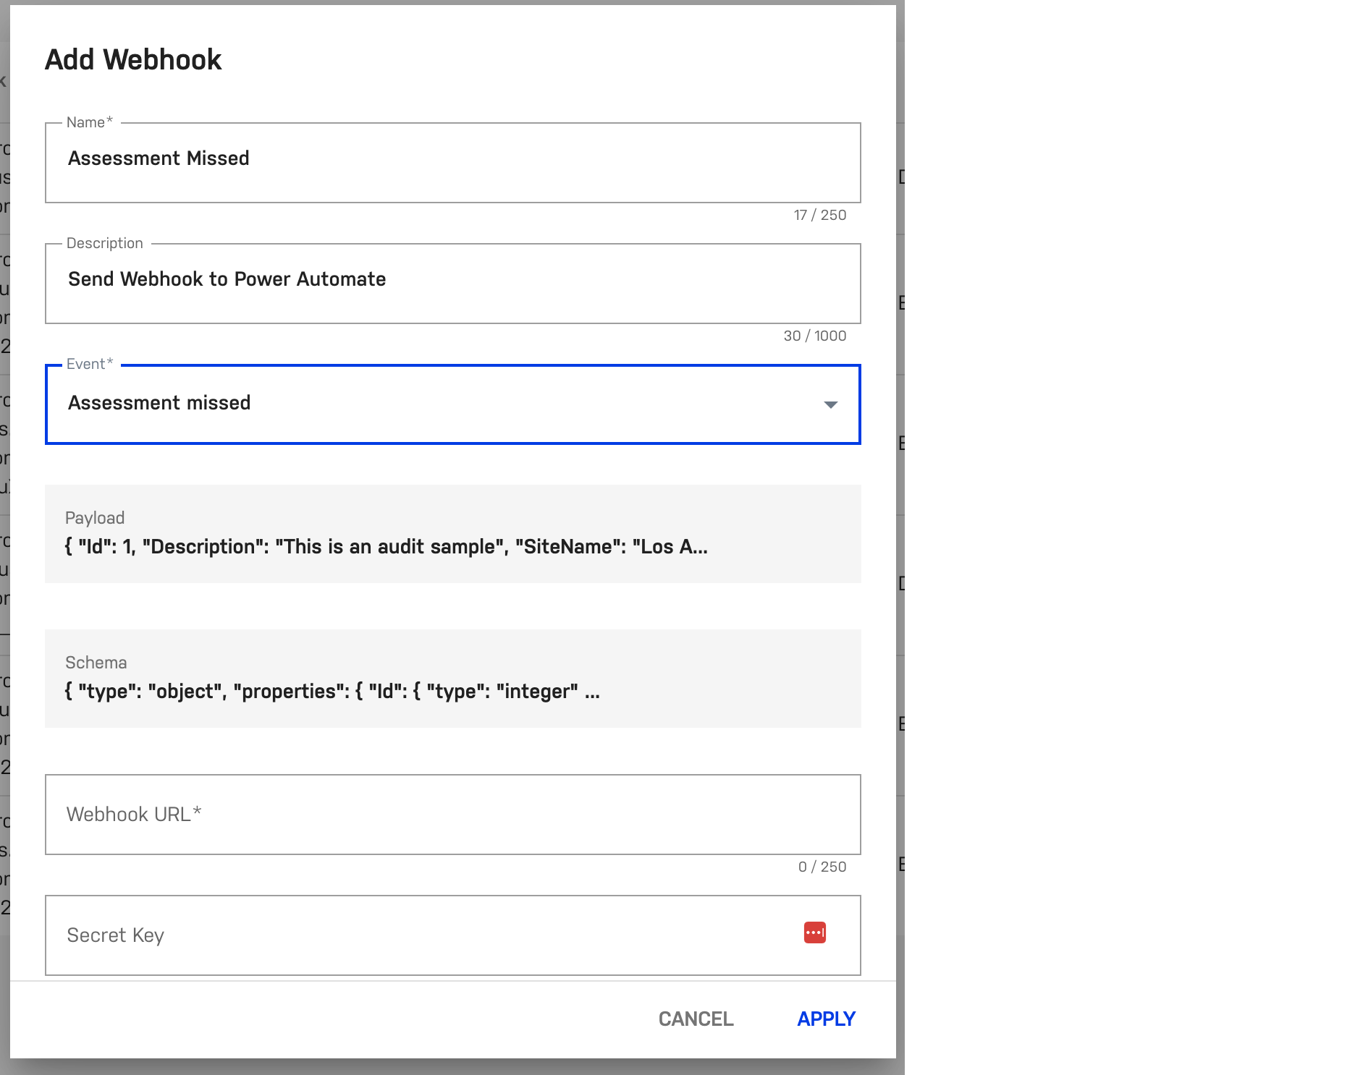Viewport: 1355px width, 1075px height.
Task: Select the Webhook URL input field
Action: tap(452, 815)
